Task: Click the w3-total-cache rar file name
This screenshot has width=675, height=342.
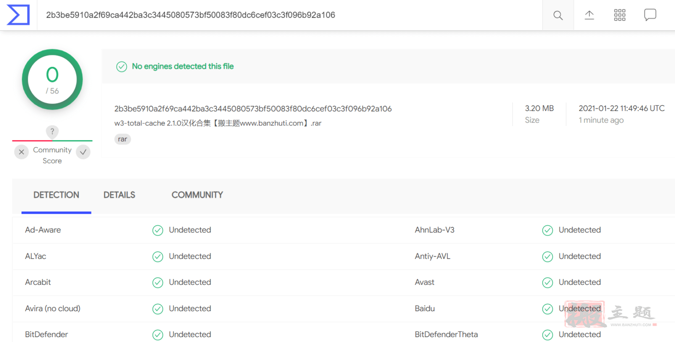Action: pyautogui.click(x=218, y=123)
